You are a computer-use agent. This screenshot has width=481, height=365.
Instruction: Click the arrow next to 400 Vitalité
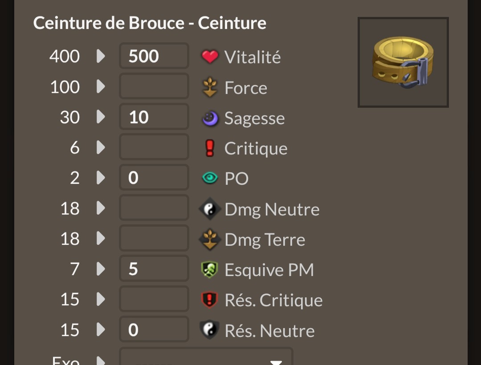[101, 56]
